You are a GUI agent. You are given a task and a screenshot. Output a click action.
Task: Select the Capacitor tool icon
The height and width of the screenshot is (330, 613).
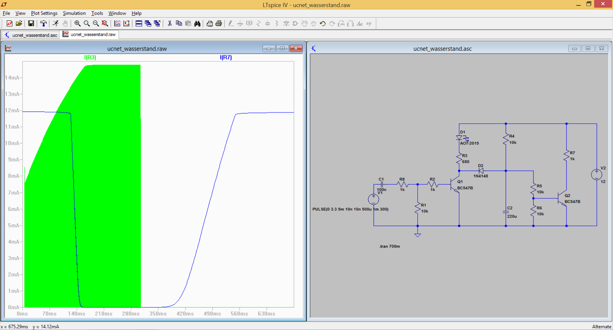pyautogui.click(x=268, y=23)
